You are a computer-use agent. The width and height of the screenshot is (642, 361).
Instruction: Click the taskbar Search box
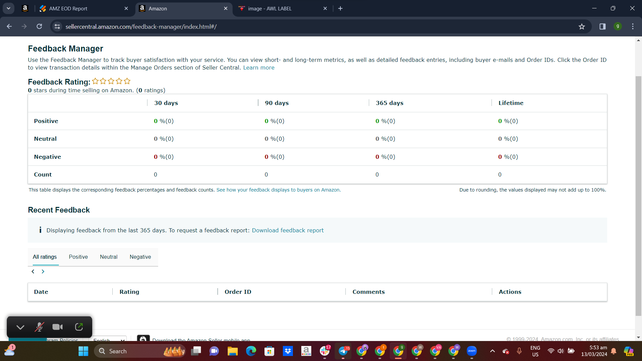140,351
